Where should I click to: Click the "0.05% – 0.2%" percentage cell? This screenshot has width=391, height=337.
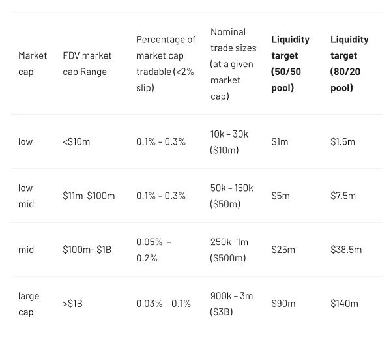[153, 250]
